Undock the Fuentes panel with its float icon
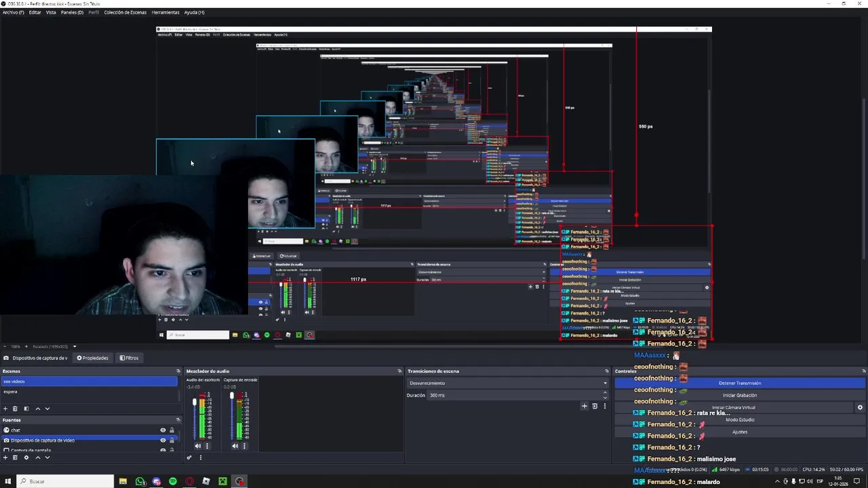The height and width of the screenshot is (488, 868). (178, 420)
